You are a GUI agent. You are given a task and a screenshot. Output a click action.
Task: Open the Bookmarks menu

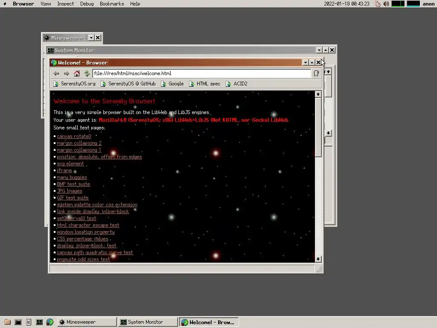tap(112, 3)
